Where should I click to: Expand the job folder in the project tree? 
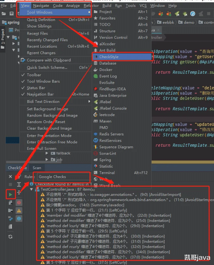47,159
